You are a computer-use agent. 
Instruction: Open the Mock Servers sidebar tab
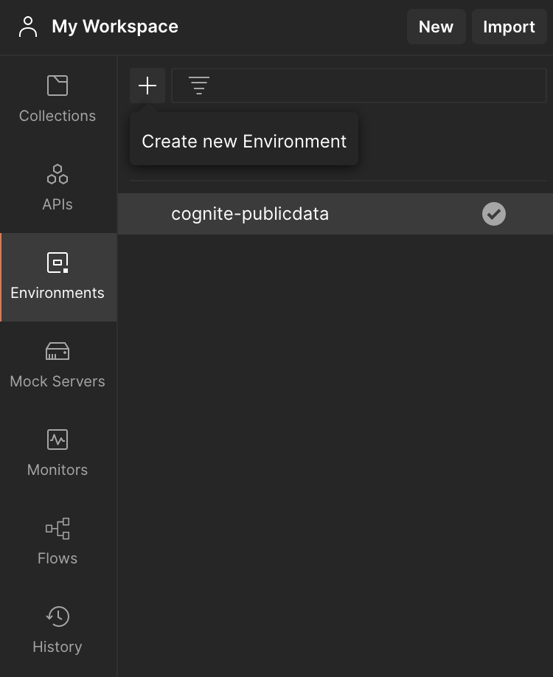click(x=58, y=366)
